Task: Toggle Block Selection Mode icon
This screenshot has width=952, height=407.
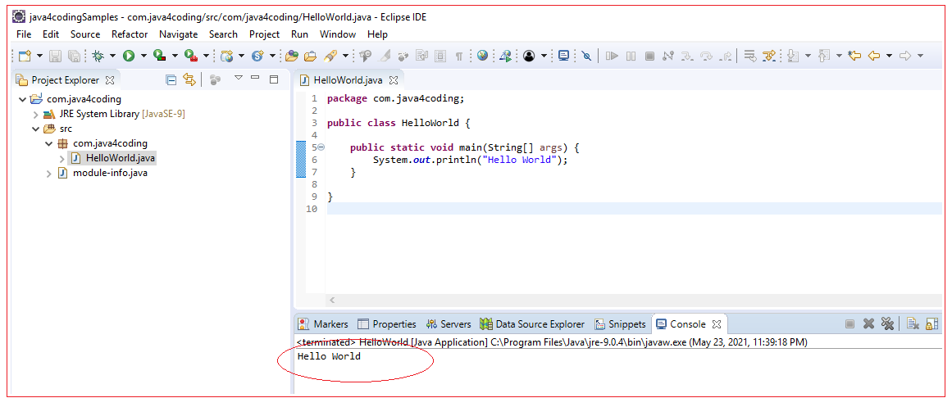Action: click(x=441, y=56)
